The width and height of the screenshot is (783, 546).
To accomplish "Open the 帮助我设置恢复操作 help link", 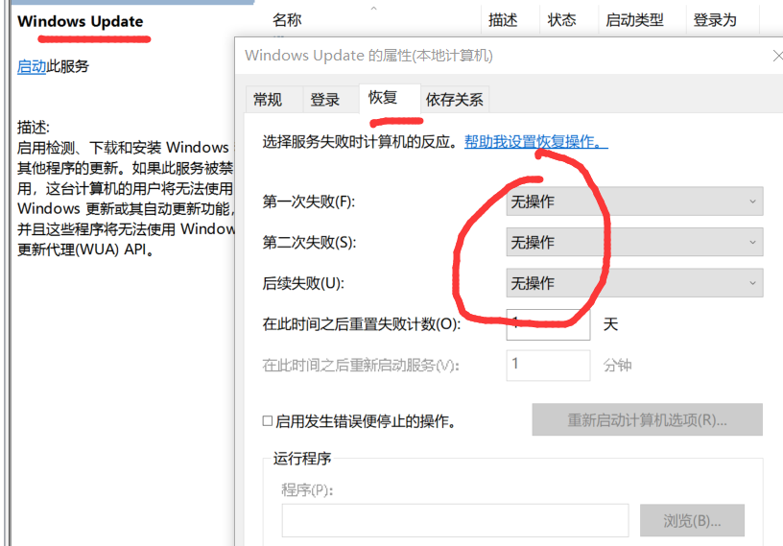I will (535, 142).
